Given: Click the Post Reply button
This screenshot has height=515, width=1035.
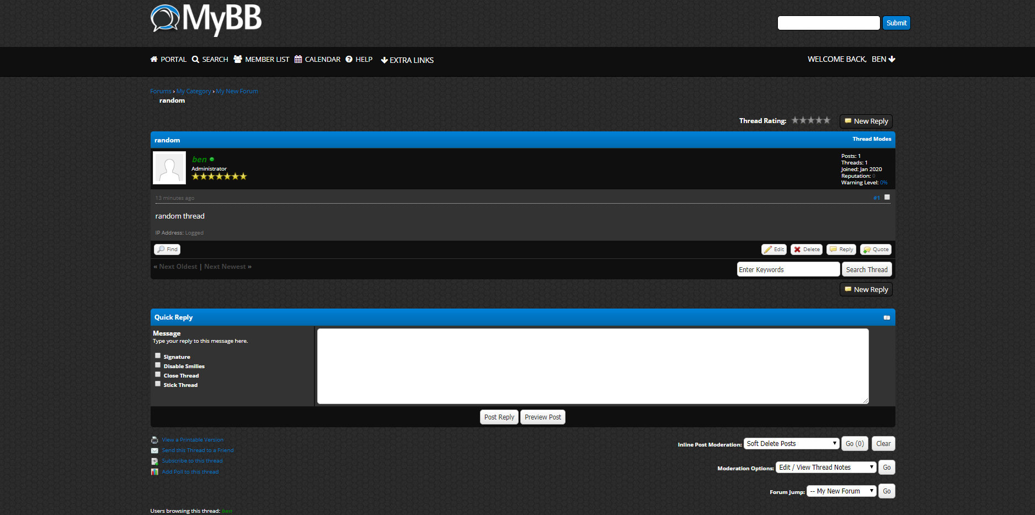Looking at the screenshot, I should tap(499, 417).
